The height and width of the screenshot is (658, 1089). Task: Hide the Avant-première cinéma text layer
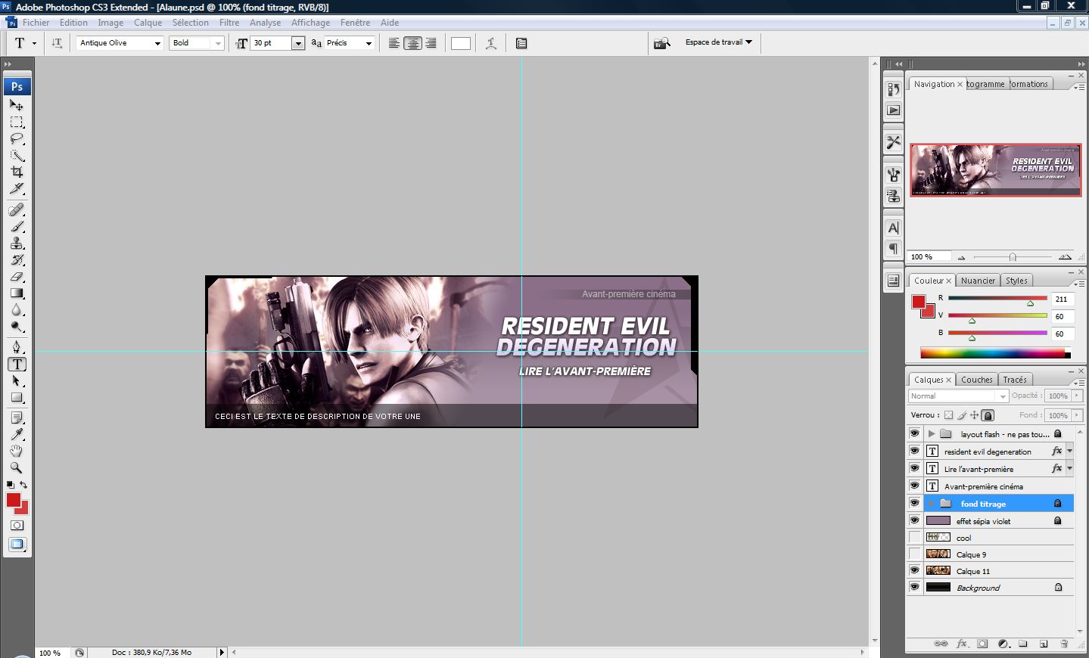point(914,486)
